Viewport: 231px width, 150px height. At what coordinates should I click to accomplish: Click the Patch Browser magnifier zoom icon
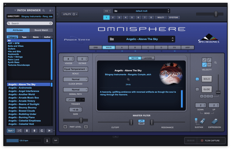[x=43, y=10]
